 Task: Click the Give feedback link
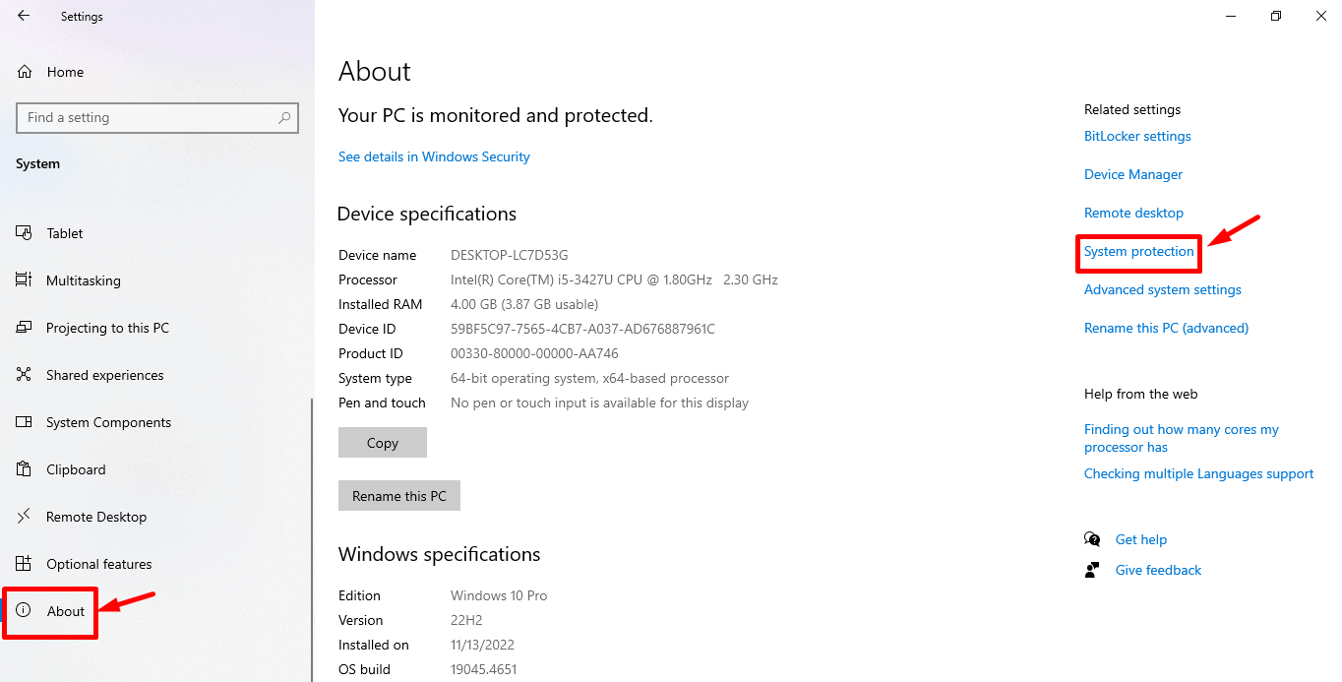click(x=1158, y=570)
